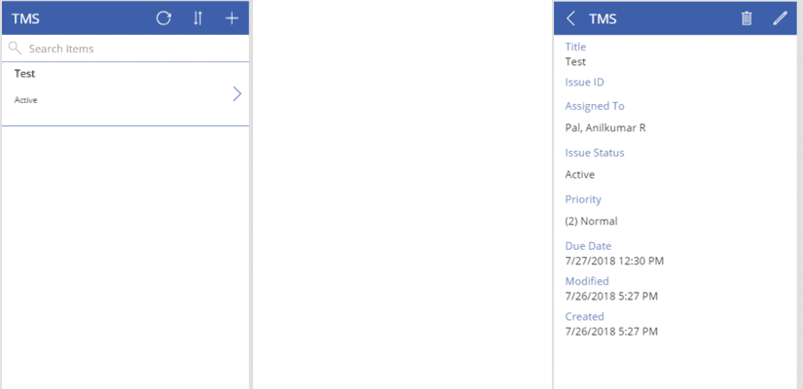803x389 pixels.
Task: Click the Issue ID field label
Action: [x=585, y=83]
